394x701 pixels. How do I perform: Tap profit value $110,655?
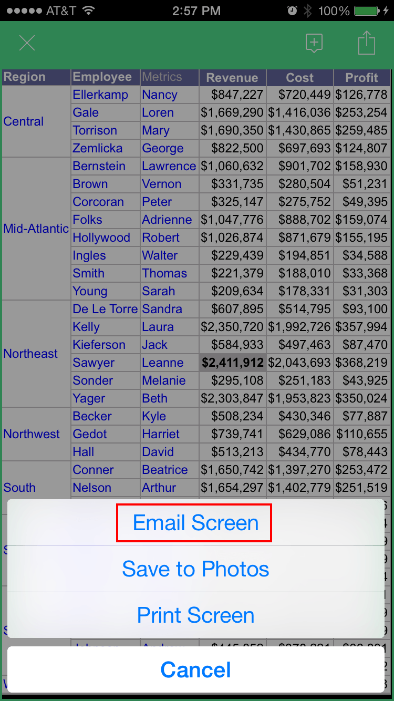[361, 434]
